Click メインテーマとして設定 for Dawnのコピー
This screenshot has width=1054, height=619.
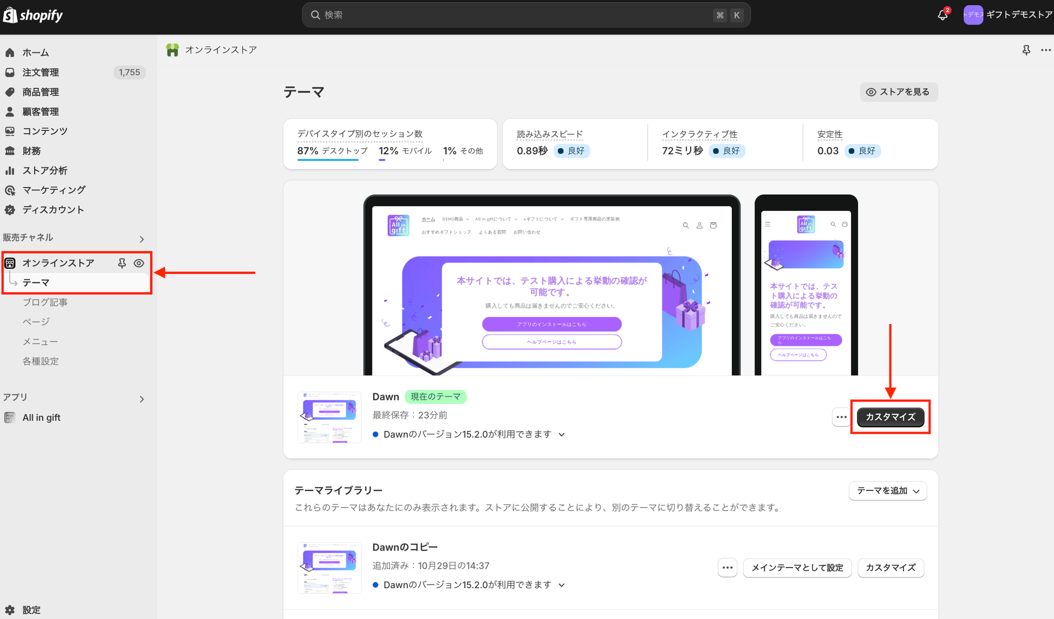[797, 568]
